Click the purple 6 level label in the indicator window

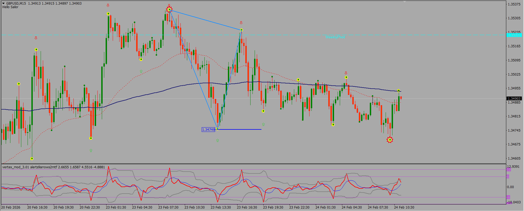pyautogui.click(x=508, y=176)
